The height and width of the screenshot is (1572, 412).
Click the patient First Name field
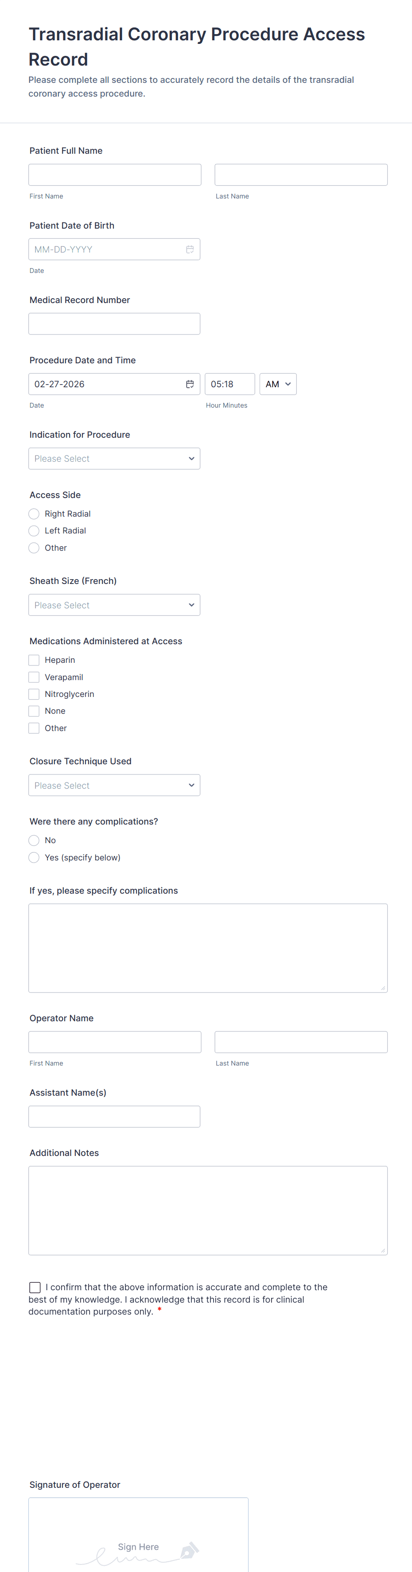(115, 175)
